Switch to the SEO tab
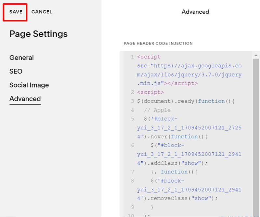Viewport: 260px width, 217px height. (16, 71)
